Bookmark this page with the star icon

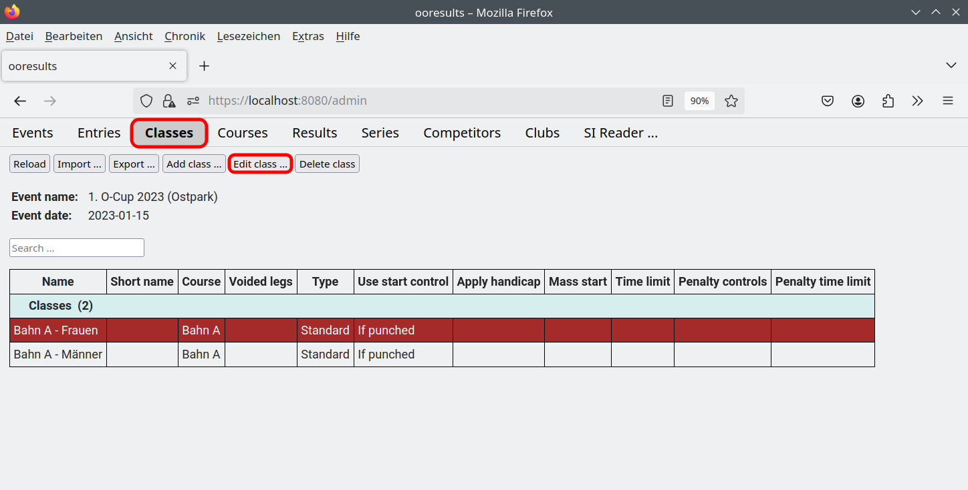[731, 101]
